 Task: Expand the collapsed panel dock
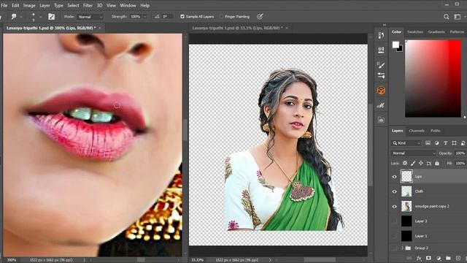(385, 25)
